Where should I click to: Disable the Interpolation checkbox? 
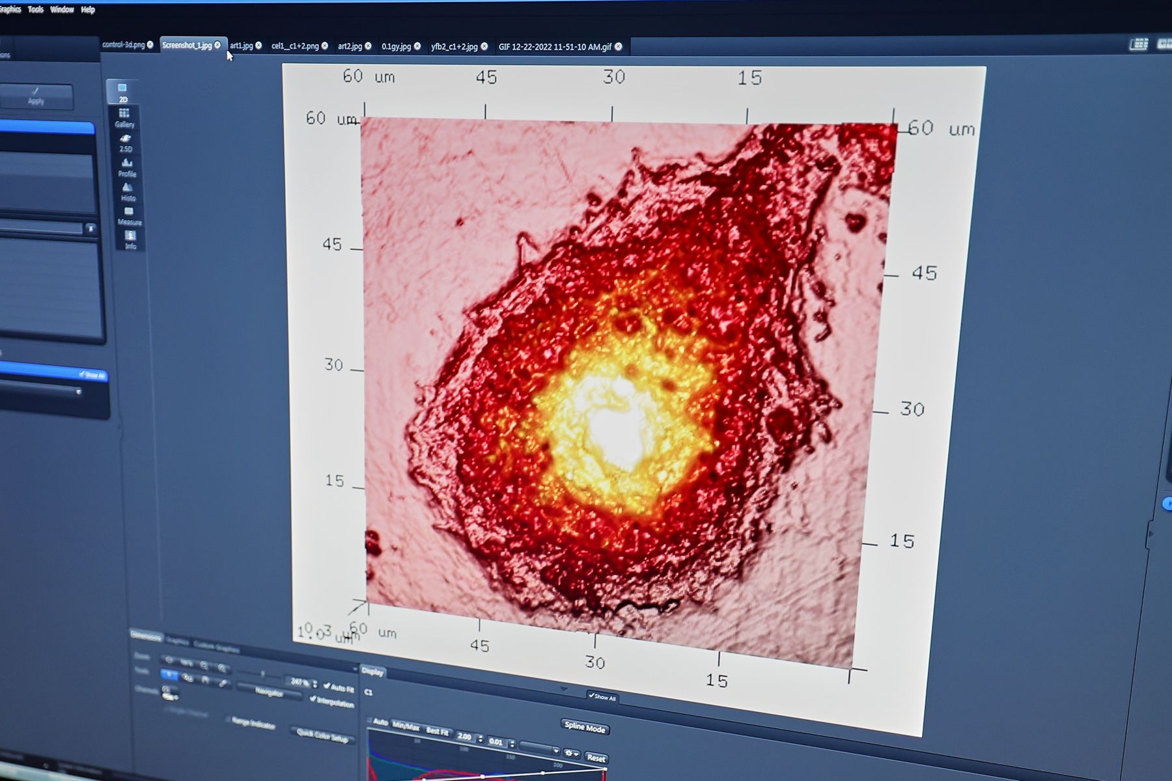coord(313,700)
